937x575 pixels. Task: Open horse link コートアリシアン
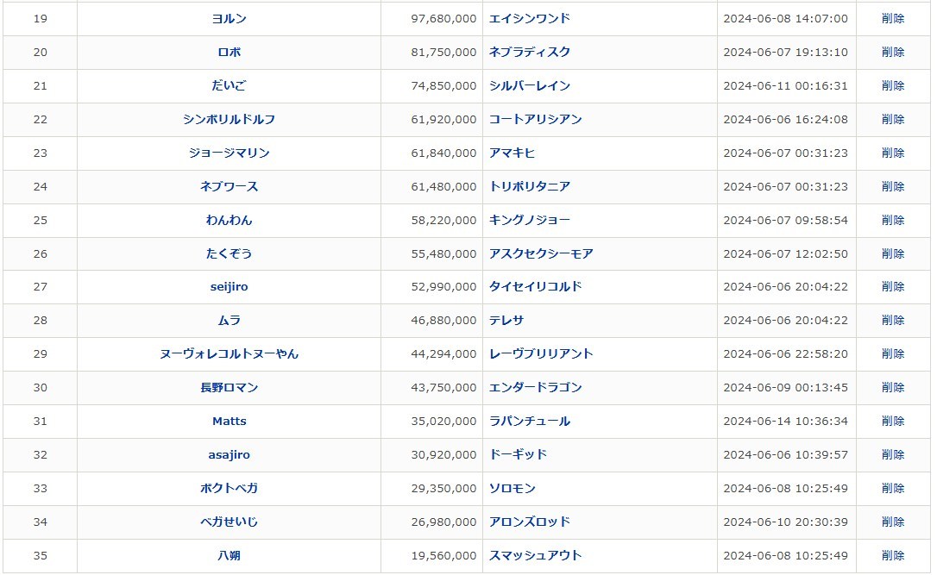pyautogui.click(x=536, y=120)
